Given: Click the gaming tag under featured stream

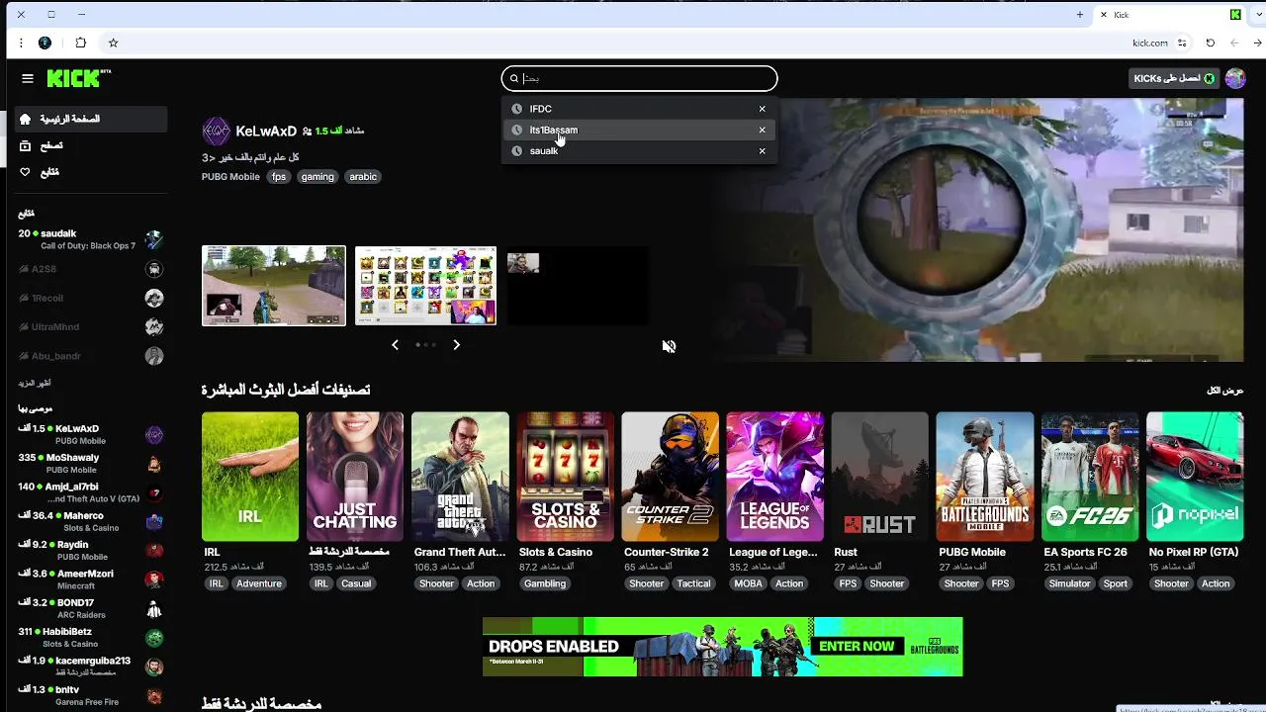Looking at the screenshot, I should [317, 177].
